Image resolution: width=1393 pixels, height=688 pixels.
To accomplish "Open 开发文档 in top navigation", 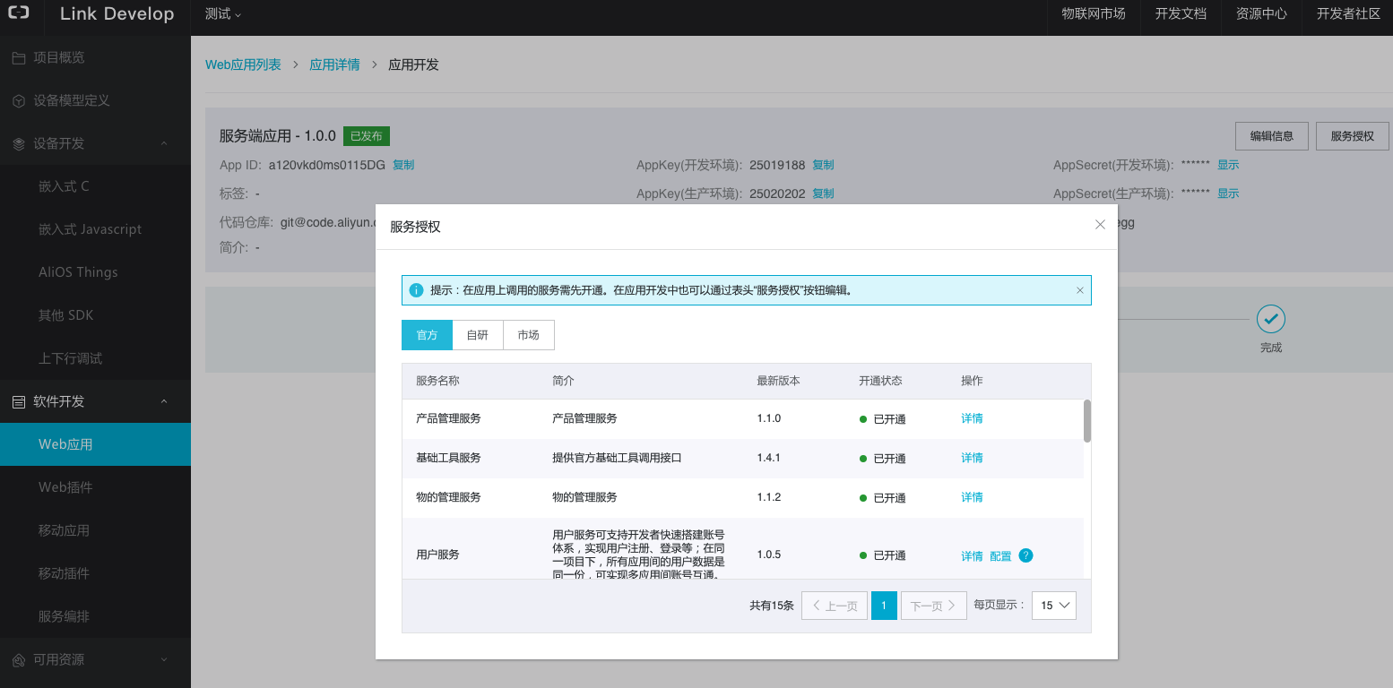I will coord(1181,13).
